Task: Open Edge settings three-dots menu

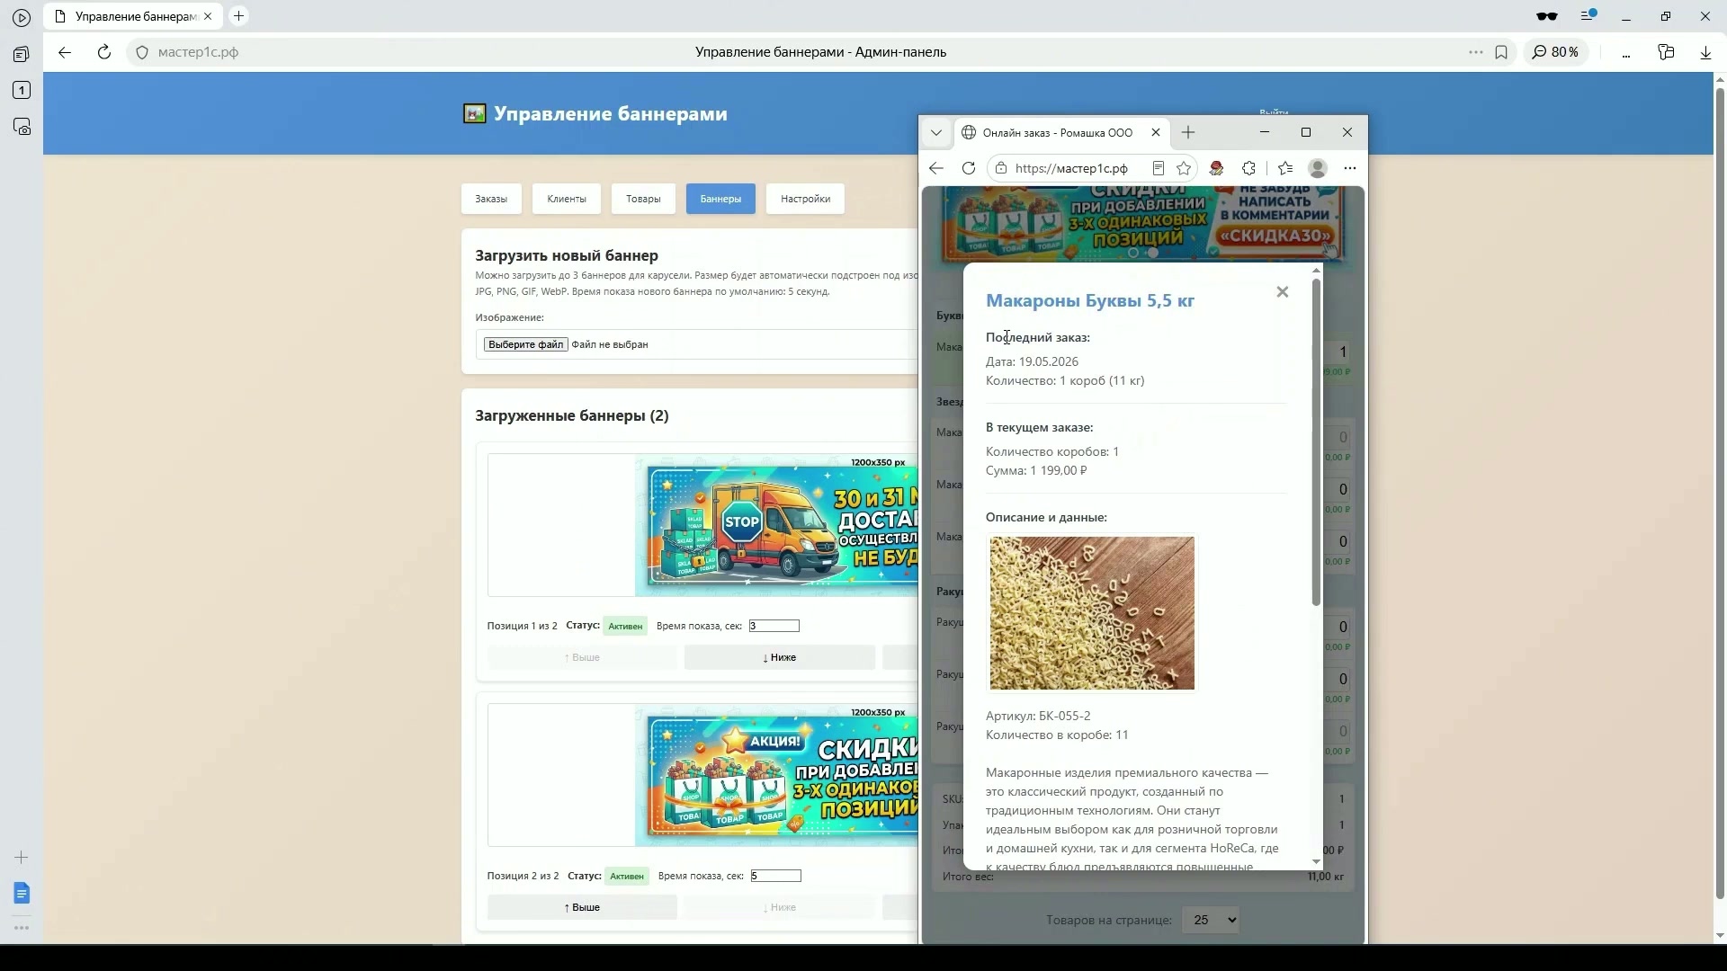Action: [x=1350, y=168]
